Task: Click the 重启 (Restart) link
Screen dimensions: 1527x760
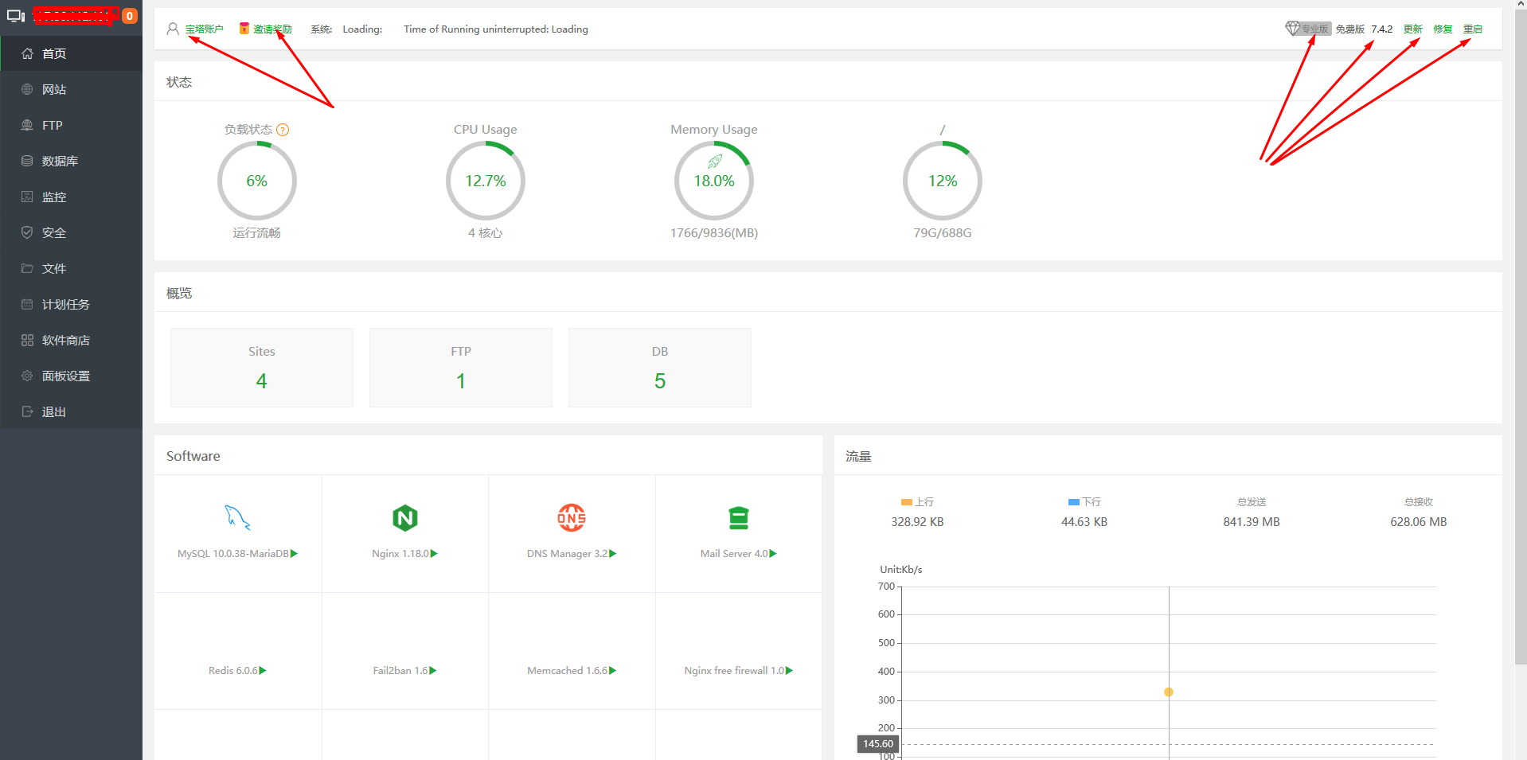Action: (x=1473, y=29)
